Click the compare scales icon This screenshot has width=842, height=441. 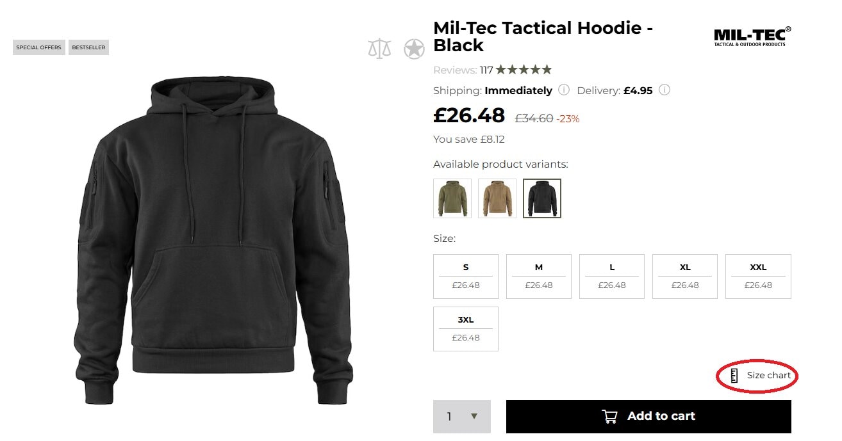(x=379, y=47)
